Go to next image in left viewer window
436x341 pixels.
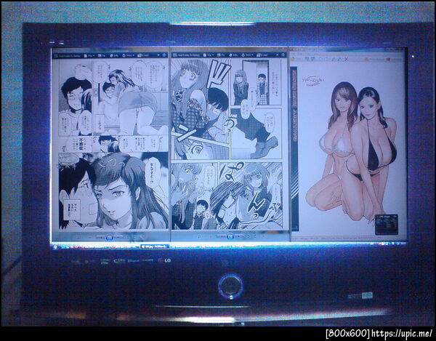[x=118, y=237]
